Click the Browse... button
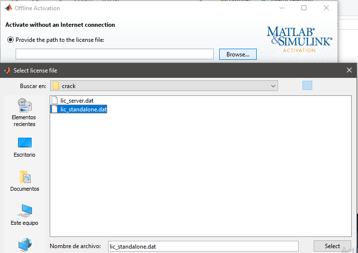Screen dimensions: 358x253 point(238,54)
